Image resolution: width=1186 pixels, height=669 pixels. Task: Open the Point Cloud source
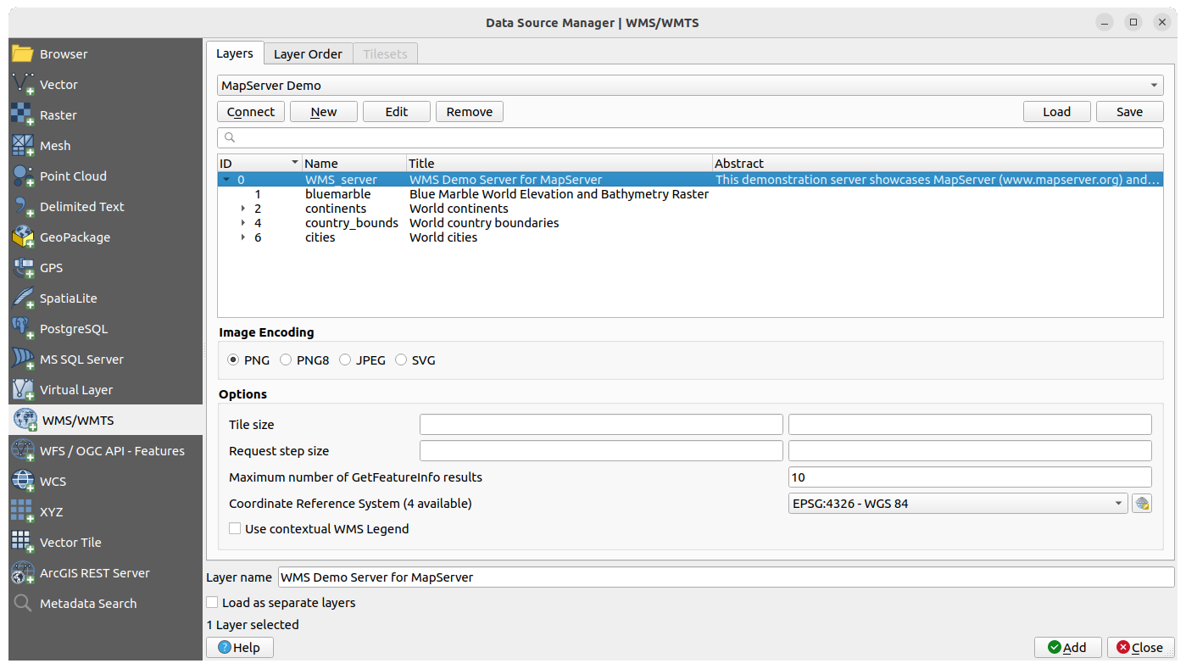pos(73,176)
